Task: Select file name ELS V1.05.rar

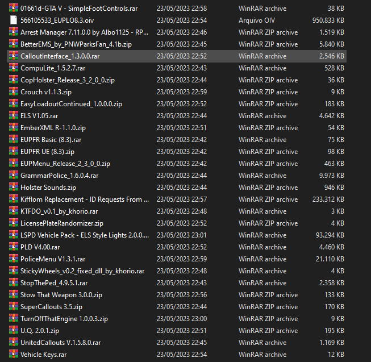Action: pos(39,116)
